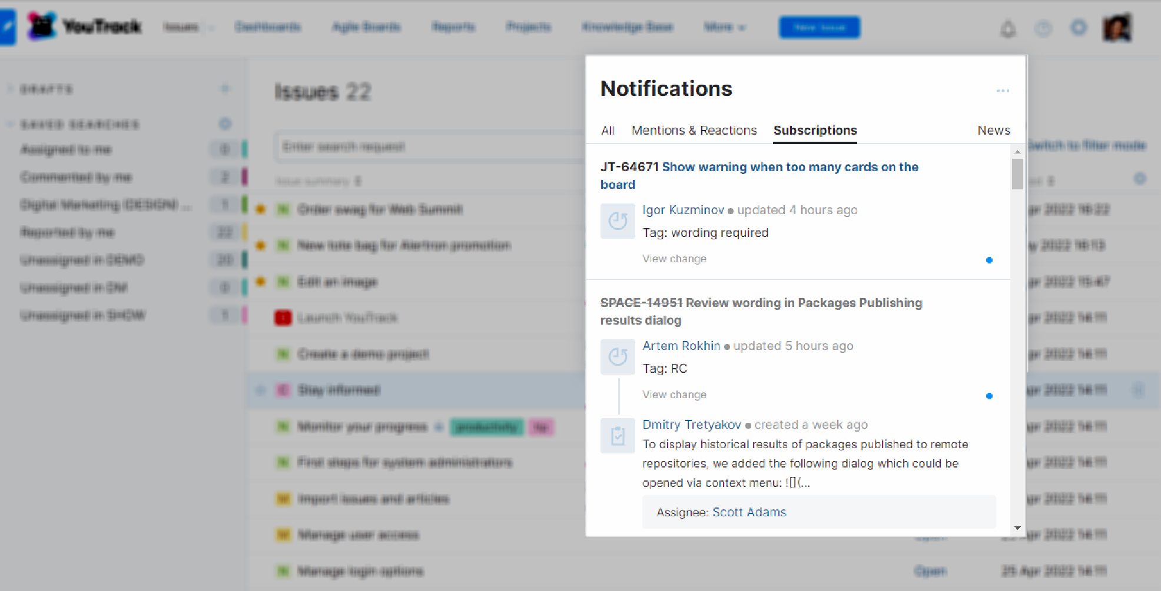The image size is (1161, 591).
Task: Open the News tab
Action: [994, 130]
